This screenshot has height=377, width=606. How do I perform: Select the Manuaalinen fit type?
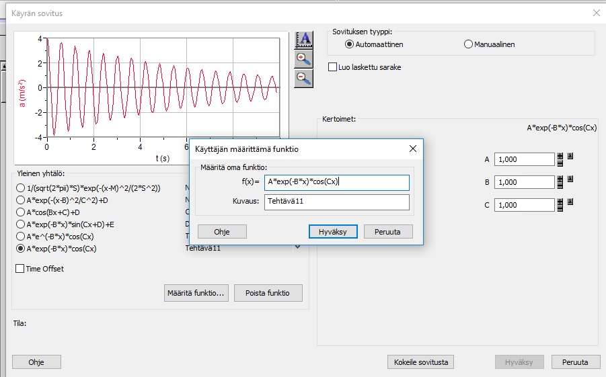(469, 44)
